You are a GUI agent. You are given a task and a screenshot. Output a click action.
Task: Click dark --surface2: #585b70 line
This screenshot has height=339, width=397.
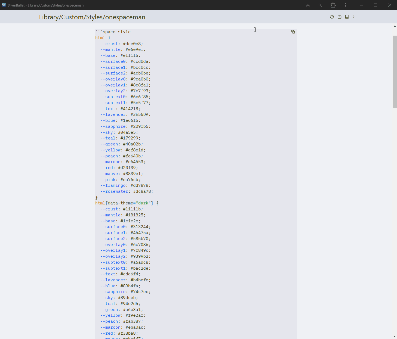pyautogui.click(x=125, y=239)
